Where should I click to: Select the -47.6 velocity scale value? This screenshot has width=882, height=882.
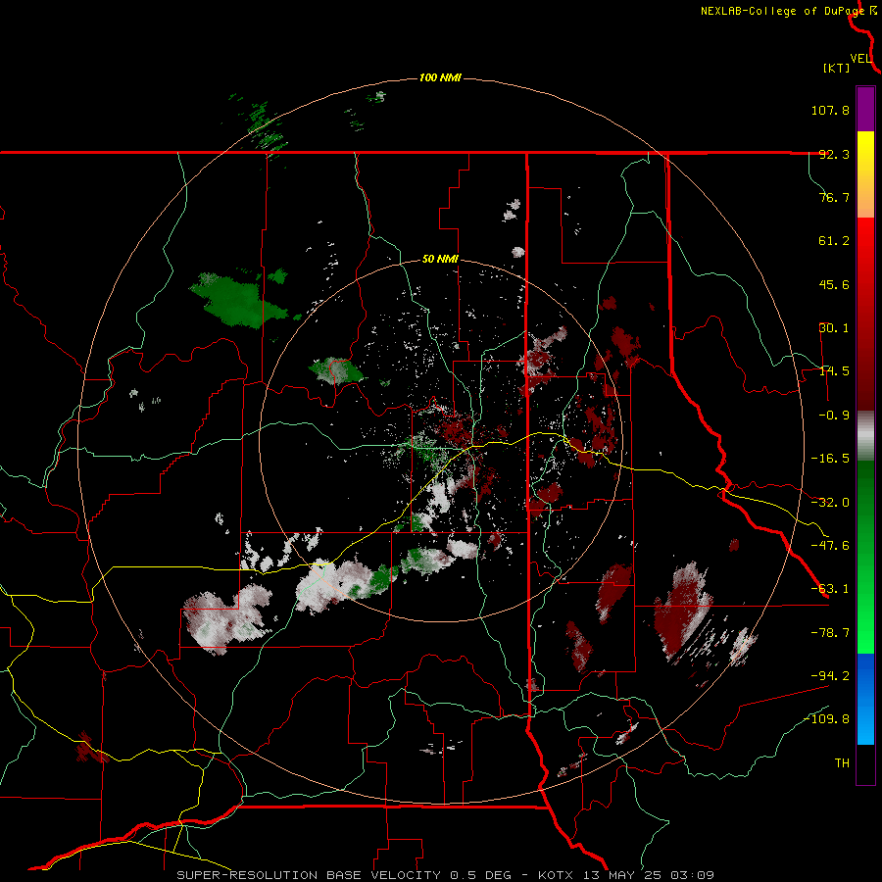click(x=830, y=546)
